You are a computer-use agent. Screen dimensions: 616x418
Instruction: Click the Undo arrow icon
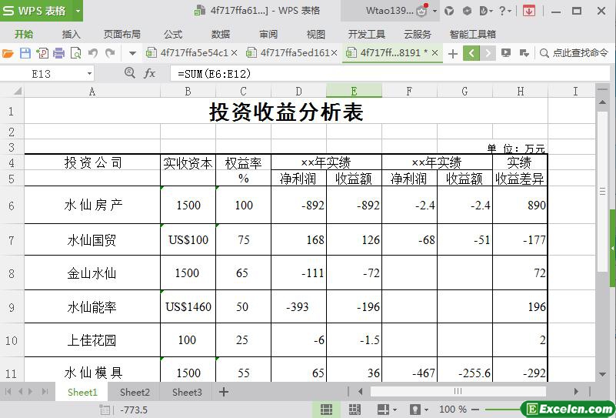tap(93, 52)
